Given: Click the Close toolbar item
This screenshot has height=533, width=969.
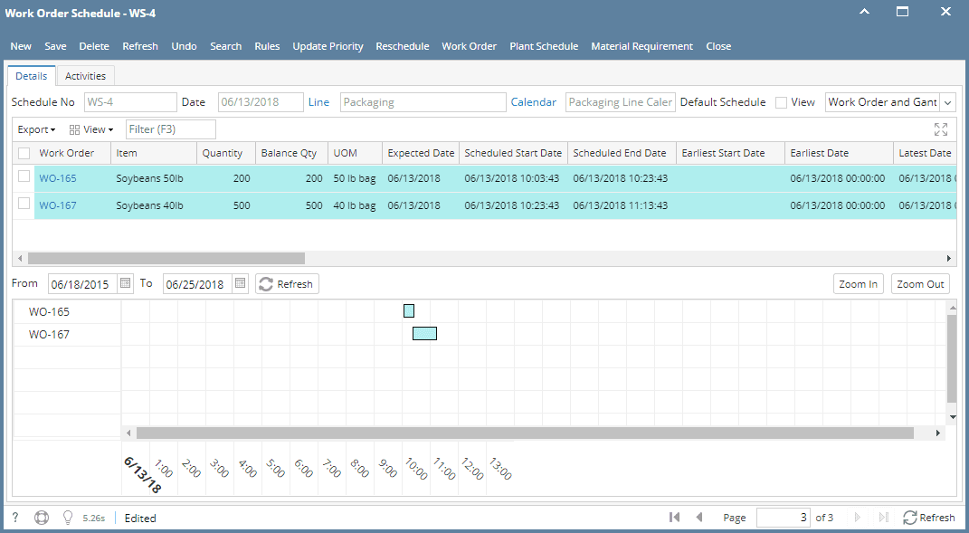Looking at the screenshot, I should click(718, 46).
